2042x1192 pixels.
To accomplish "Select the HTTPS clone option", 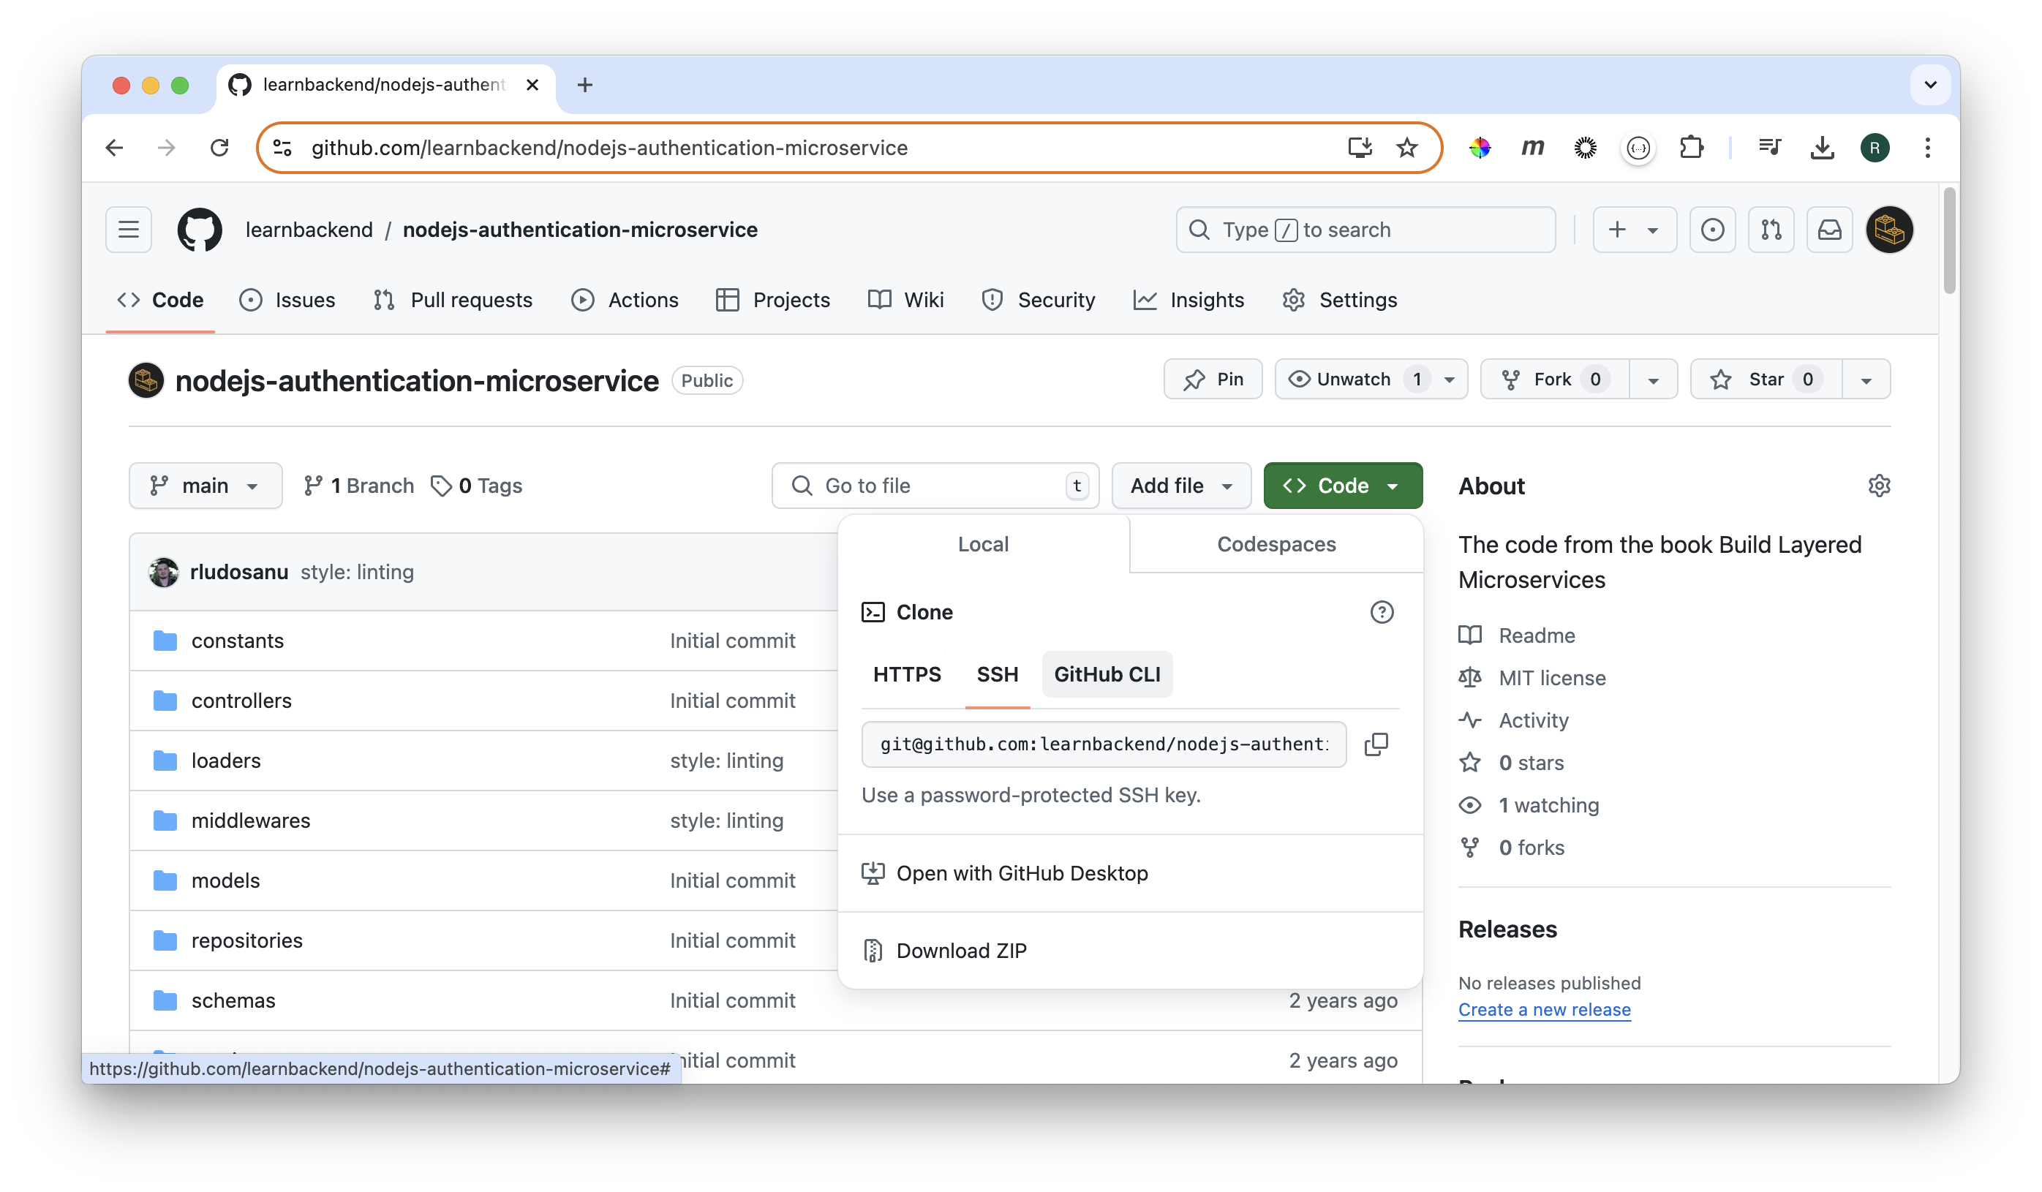I will (x=907, y=674).
